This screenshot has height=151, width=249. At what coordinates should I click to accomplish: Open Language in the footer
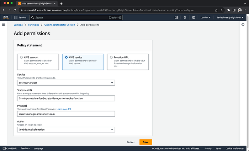38,149
